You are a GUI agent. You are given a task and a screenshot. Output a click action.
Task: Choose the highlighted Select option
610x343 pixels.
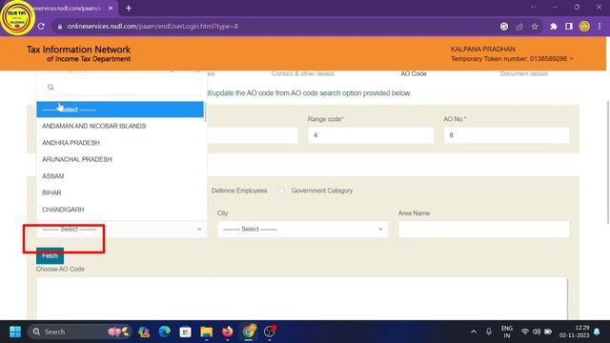click(120, 110)
